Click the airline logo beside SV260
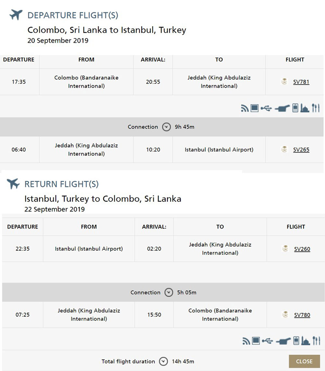 285,249
